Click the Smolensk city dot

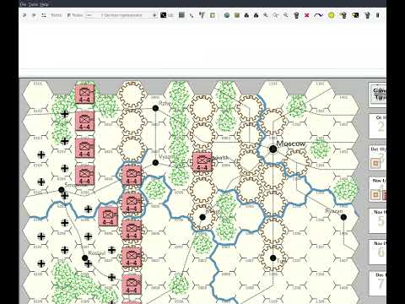click(x=62, y=190)
